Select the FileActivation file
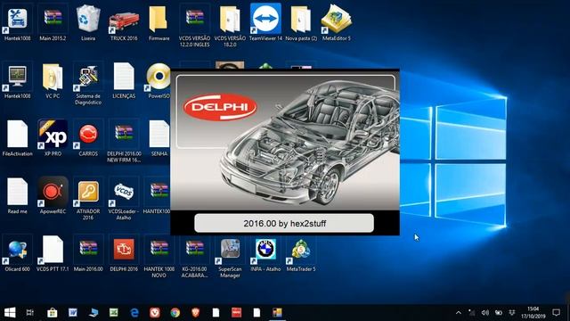Screen dimensions: 570x321 coord(18,138)
